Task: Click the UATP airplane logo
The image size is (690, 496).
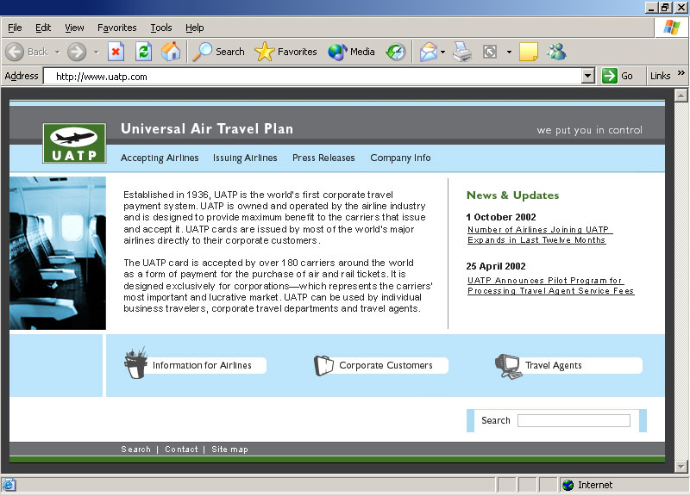Action: click(x=74, y=143)
